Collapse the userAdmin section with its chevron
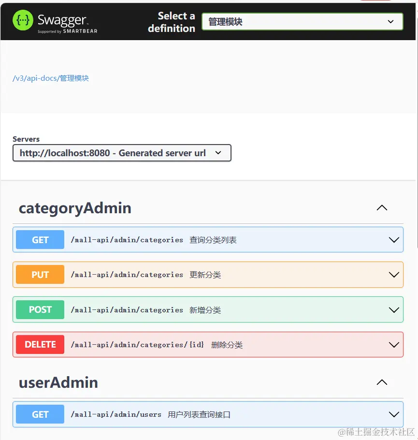Viewport: 418px width, 440px height. point(382,382)
